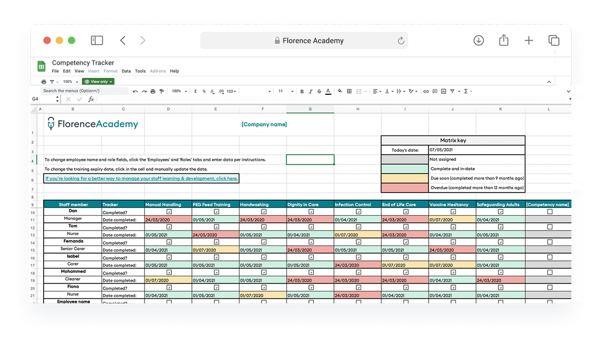The width and height of the screenshot is (602, 340).
Task: Click the Undo icon in the toolbar
Action: (x=136, y=91)
